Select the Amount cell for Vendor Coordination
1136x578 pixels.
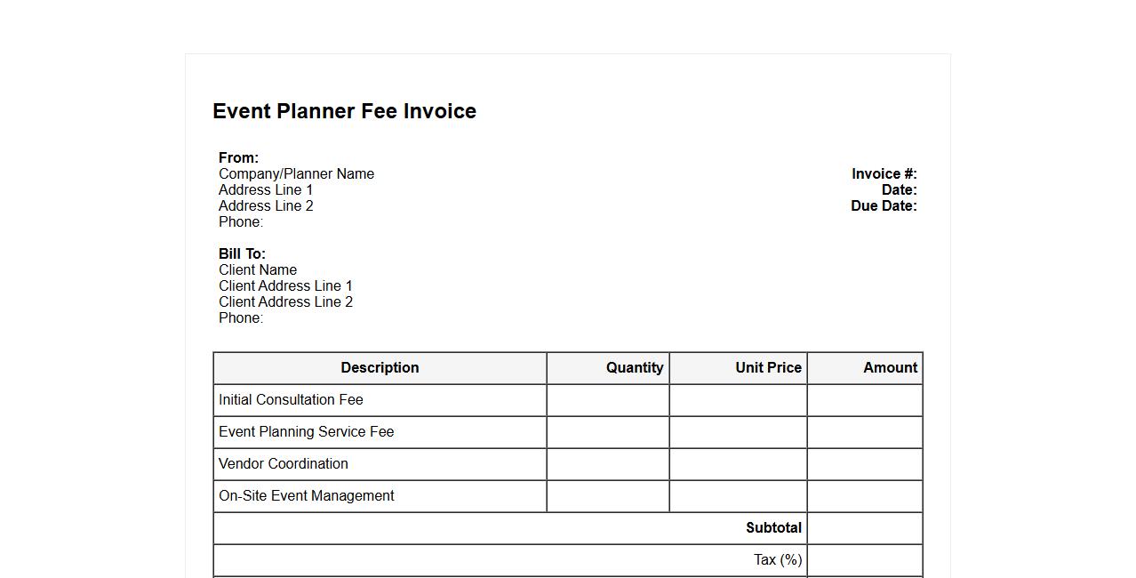pos(864,464)
